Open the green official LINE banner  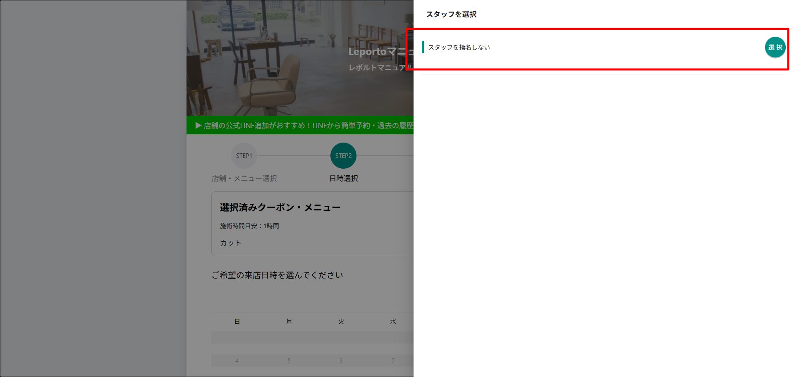click(x=300, y=125)
